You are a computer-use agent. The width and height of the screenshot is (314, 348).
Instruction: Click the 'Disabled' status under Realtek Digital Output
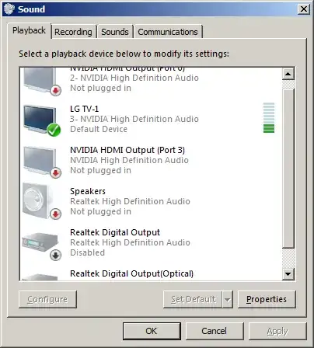[x=87, y=252]
